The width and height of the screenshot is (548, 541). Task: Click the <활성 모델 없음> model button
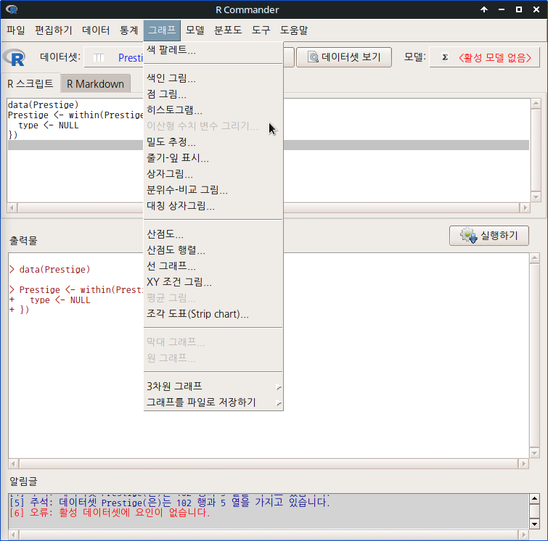pyautogui.click(x=484, y=57)
